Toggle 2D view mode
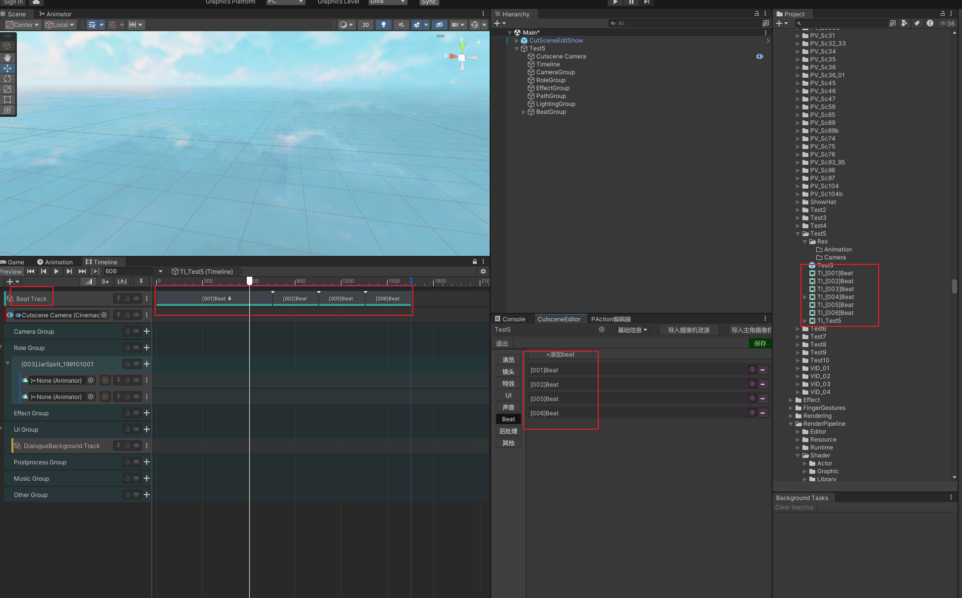 point(366,24)
